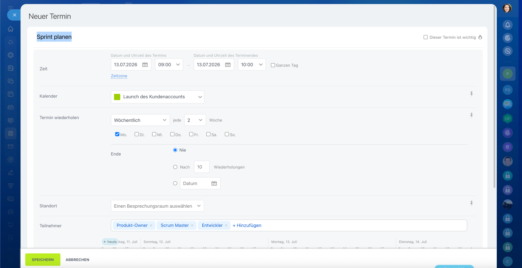
Task: Open the notifications bell icon
Action: pos(507,25)
